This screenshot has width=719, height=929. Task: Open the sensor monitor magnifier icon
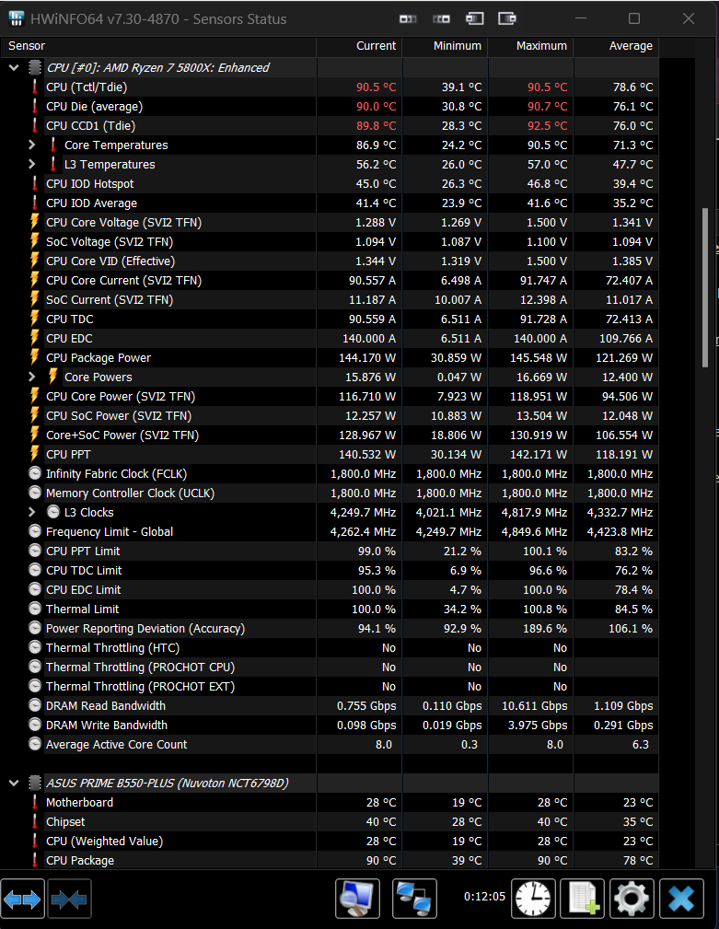click(x=357, y=899)
